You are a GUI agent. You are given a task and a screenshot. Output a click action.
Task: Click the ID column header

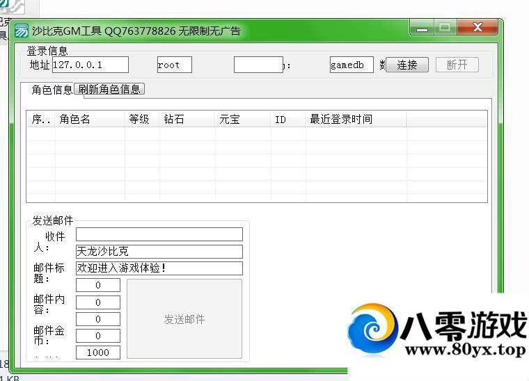[x=287, y=119]
